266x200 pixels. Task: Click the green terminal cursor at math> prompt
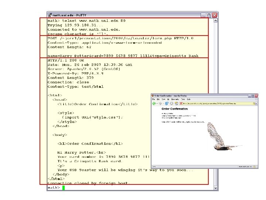pyautogui.click(x=64, y=188)
